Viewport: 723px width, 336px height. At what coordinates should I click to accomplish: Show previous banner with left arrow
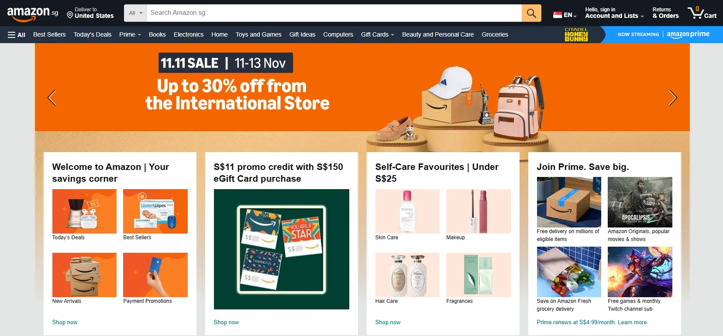[x=52, y=98]
